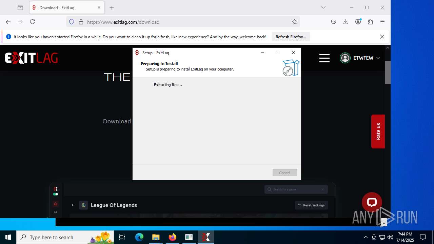Select the Download - ExitLag browser tab
The height and width of the screenshot is (244, 434).
67,7
